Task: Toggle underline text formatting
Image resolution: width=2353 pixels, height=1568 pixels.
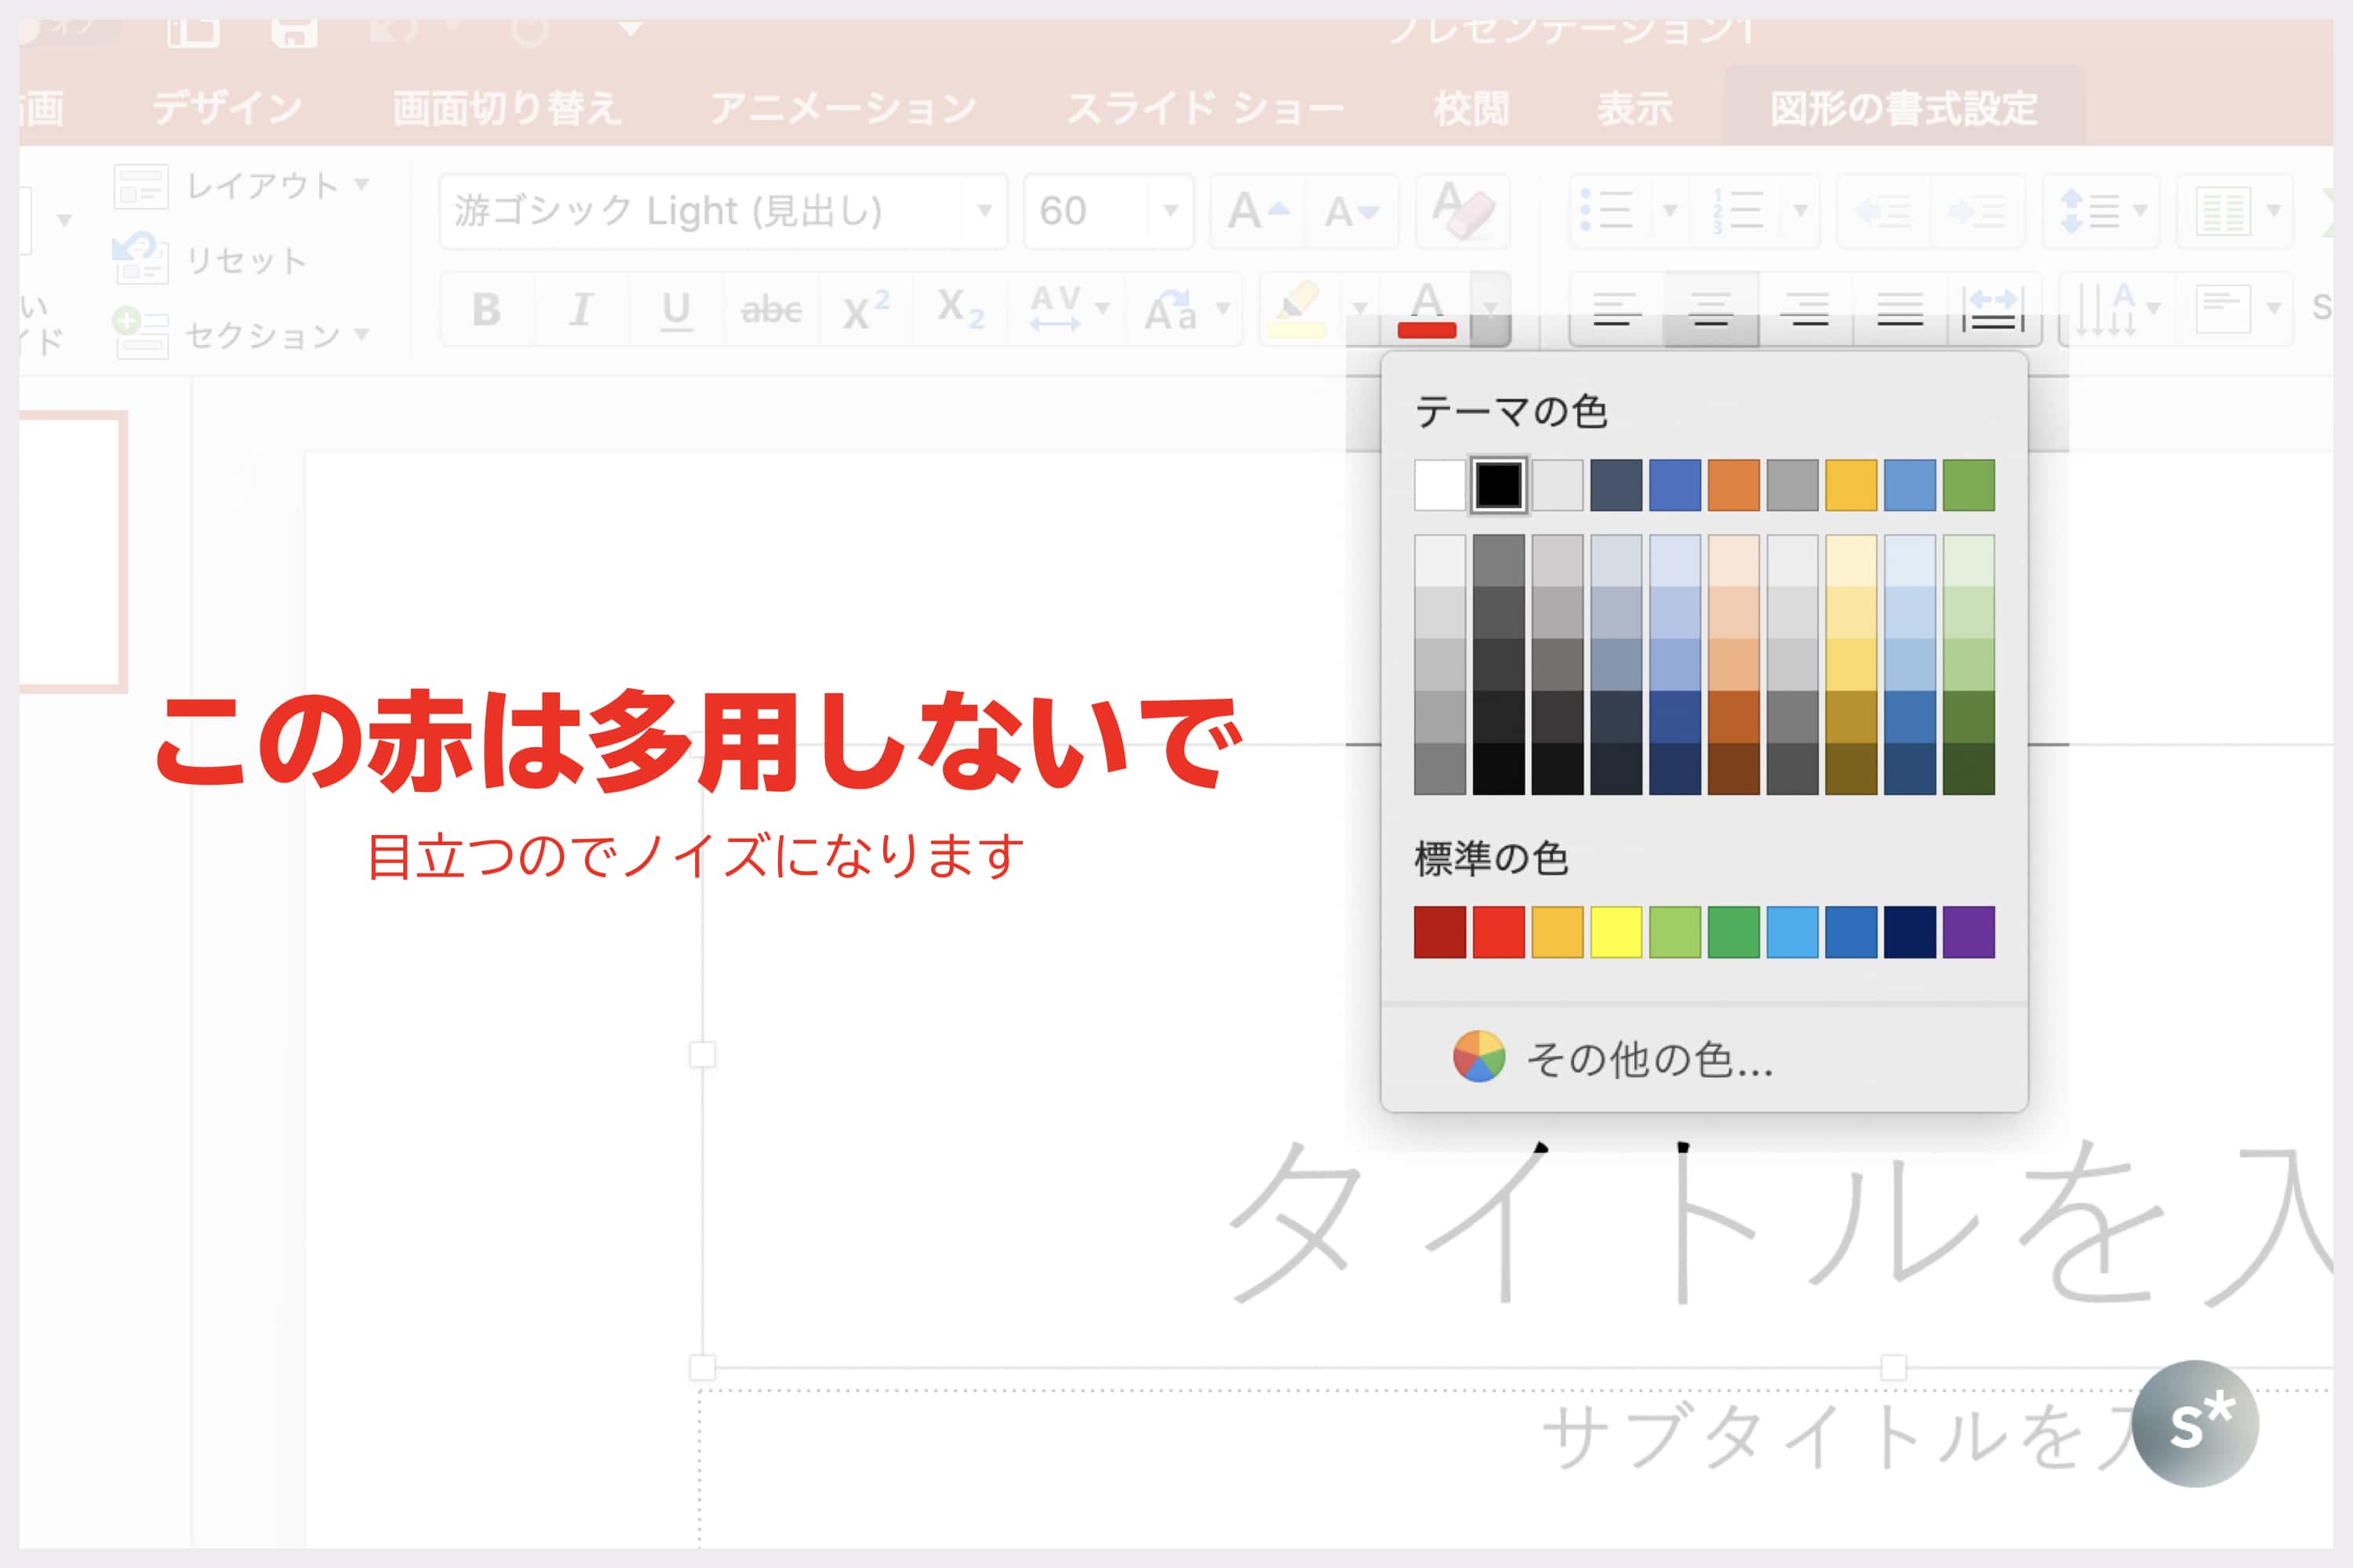Action: [676, 310]
